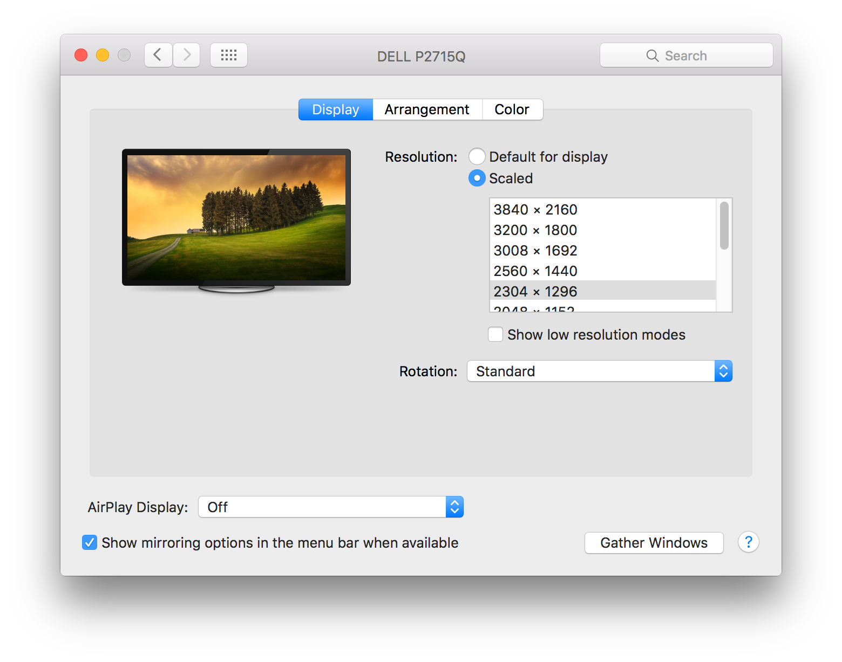Click the magnifier icon in Search
The height and width of the screenshot is (662, 842).
653,56
